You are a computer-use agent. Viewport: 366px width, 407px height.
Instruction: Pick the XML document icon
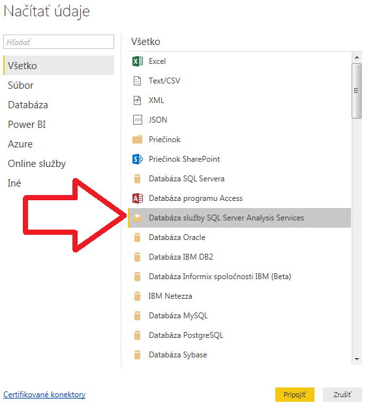point(137,100)
